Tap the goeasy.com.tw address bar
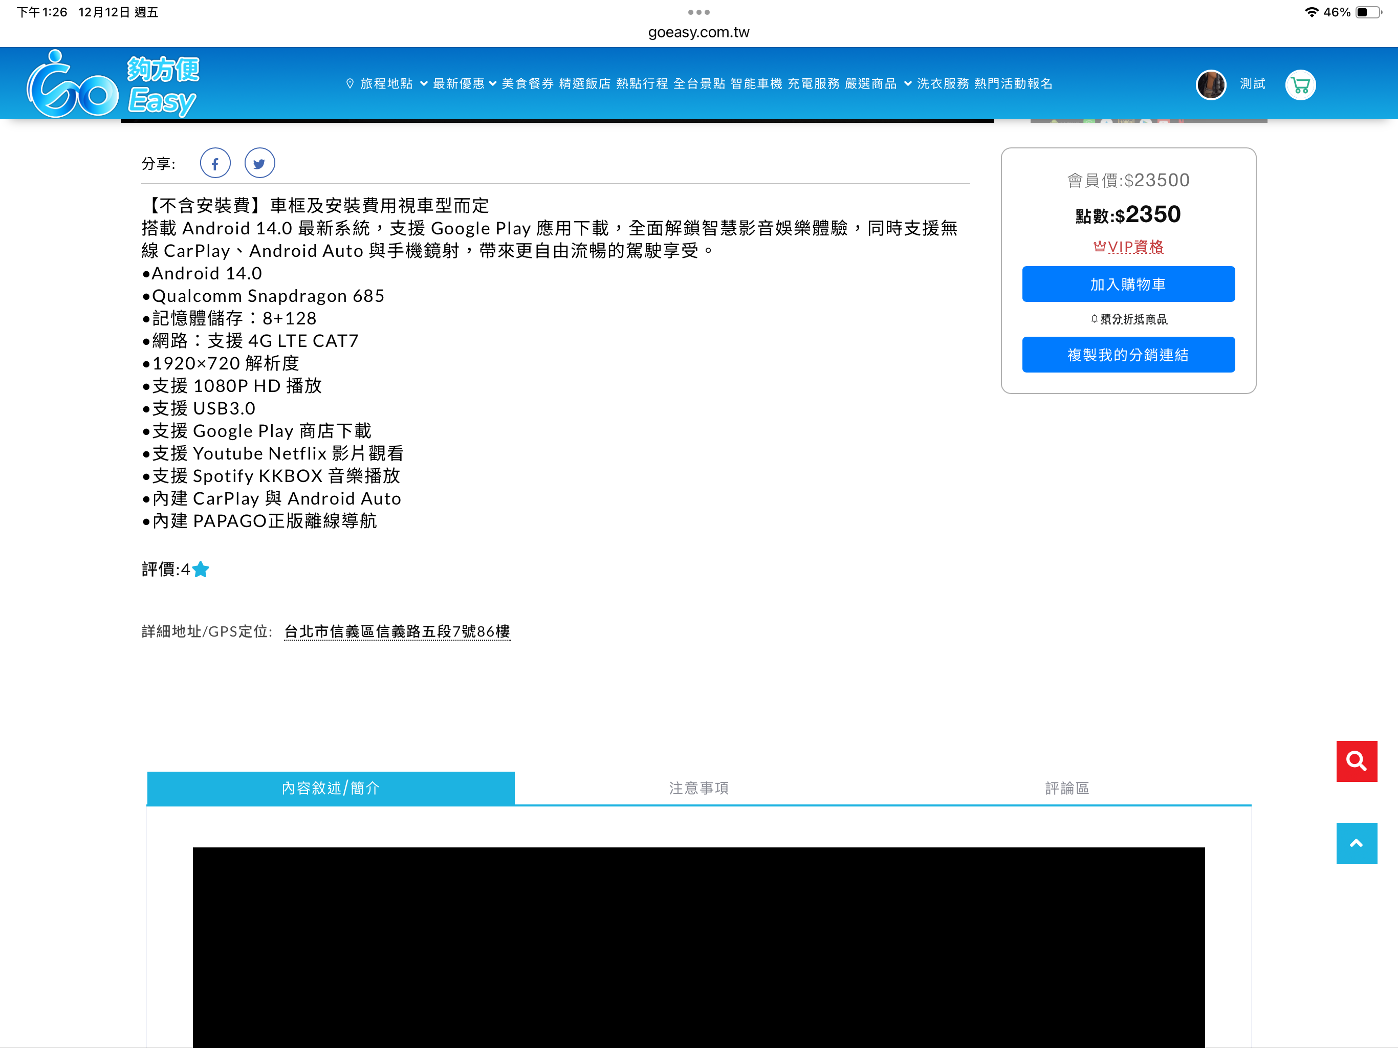 tap(698, 32)
